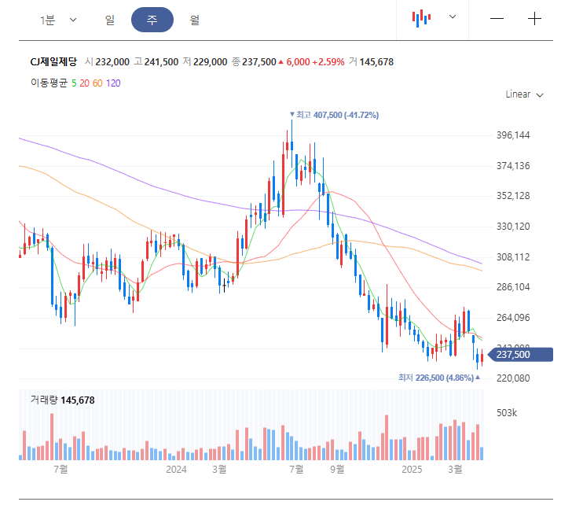This screenshot has width=561, height=509.
Task: Click the CJ제일제당 stock name
Action: coord(53,62)
